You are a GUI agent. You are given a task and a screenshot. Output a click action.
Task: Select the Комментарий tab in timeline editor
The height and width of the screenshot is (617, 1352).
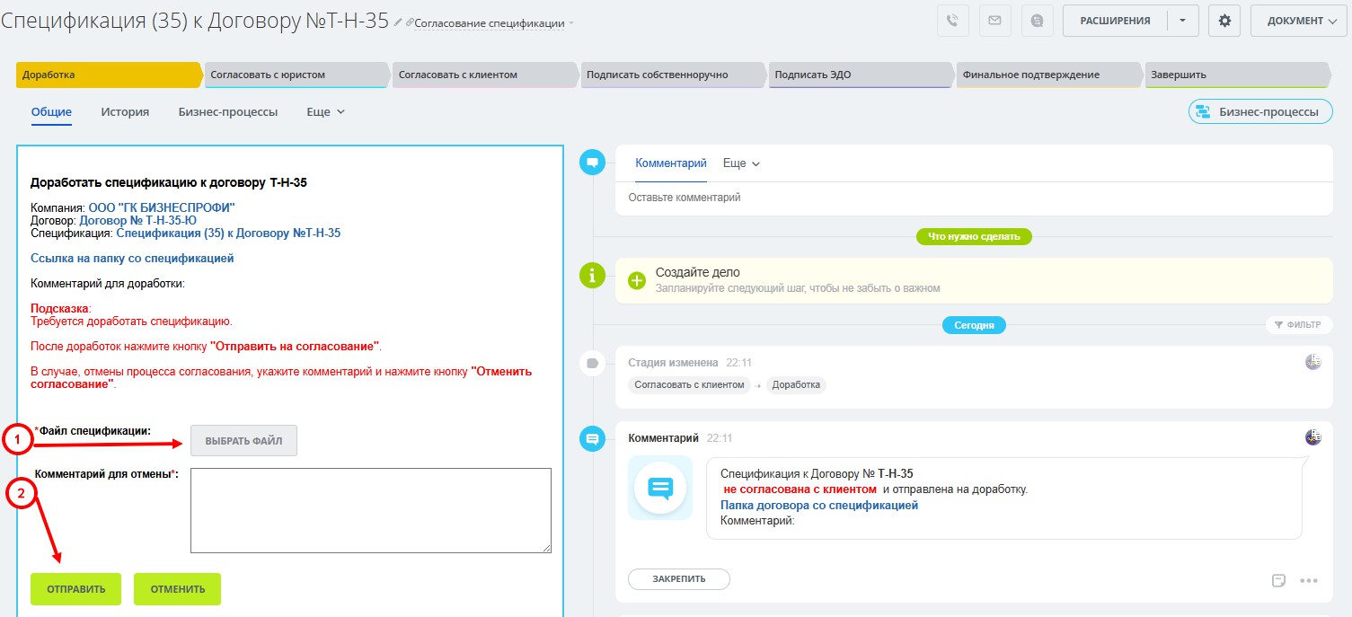pos(671,163)
